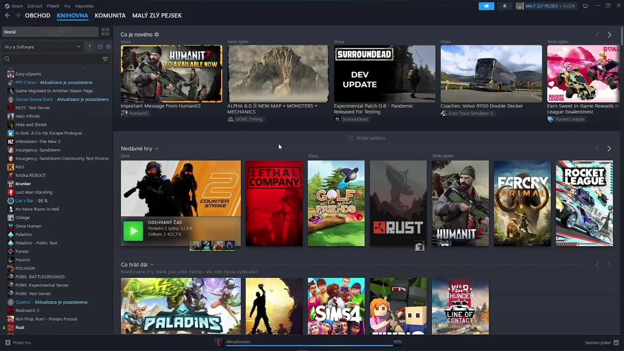Open the Hry menu
The height and width of the screenshot is (351, 624).
tap(67, 6)
